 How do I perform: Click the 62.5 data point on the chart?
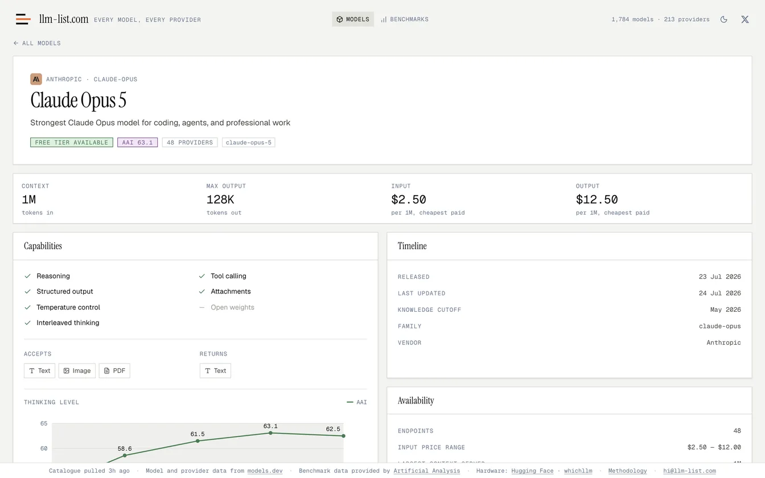[343, 436]
